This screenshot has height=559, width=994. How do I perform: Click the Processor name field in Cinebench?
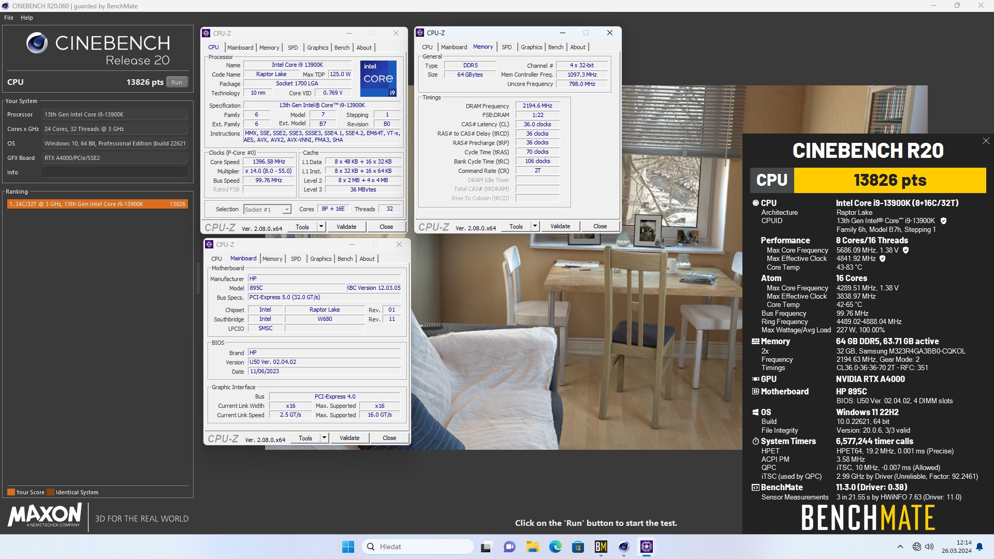tap(114, 114)
